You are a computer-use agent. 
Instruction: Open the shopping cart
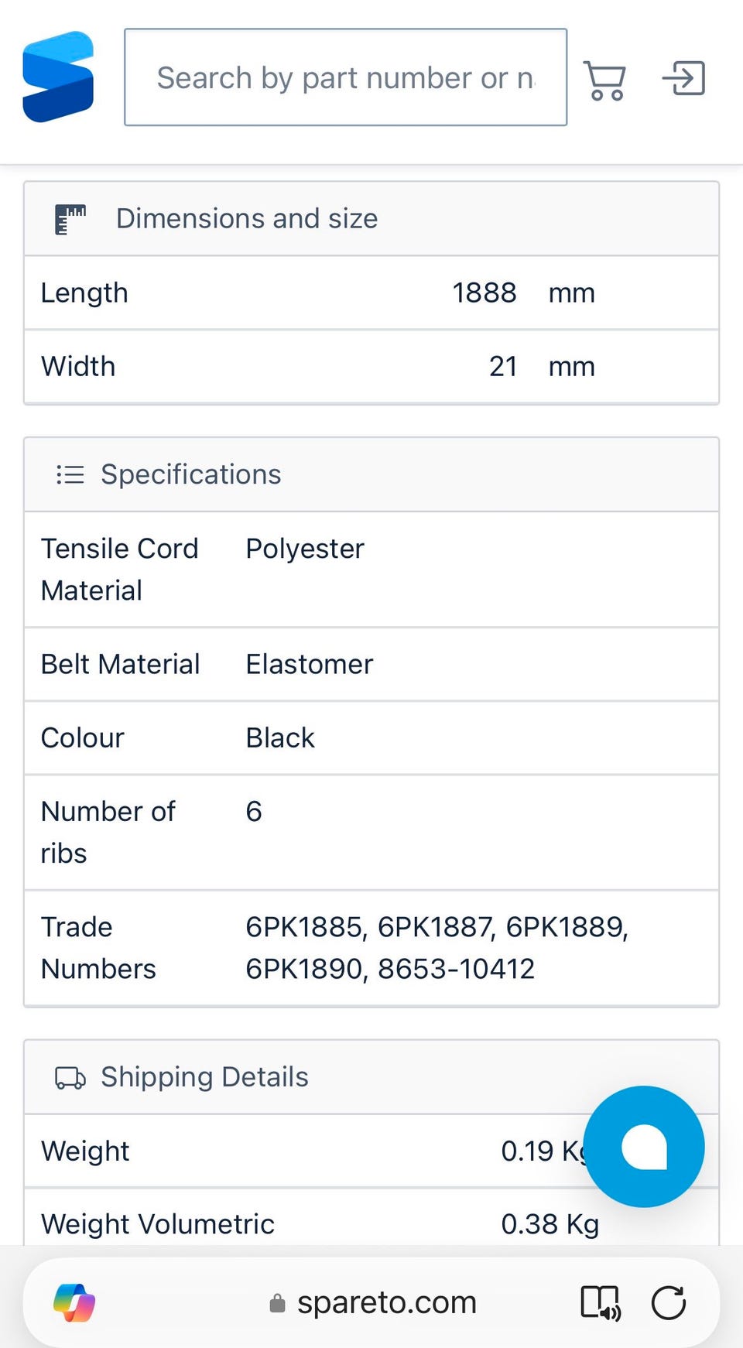(x=604, y=80)
